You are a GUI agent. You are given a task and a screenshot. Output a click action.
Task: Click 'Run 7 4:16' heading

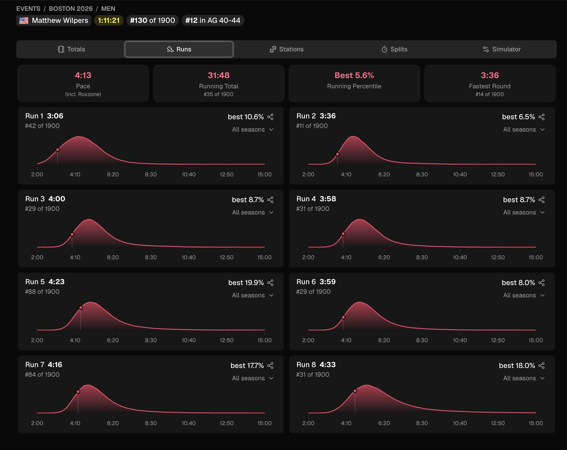point(44,365)
